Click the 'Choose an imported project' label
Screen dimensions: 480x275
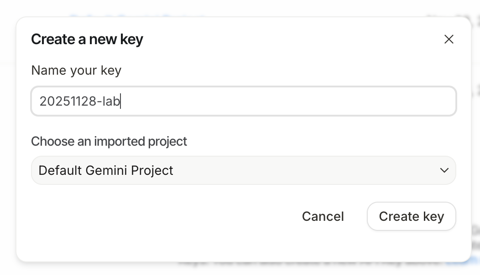click(x=109, y=142)
